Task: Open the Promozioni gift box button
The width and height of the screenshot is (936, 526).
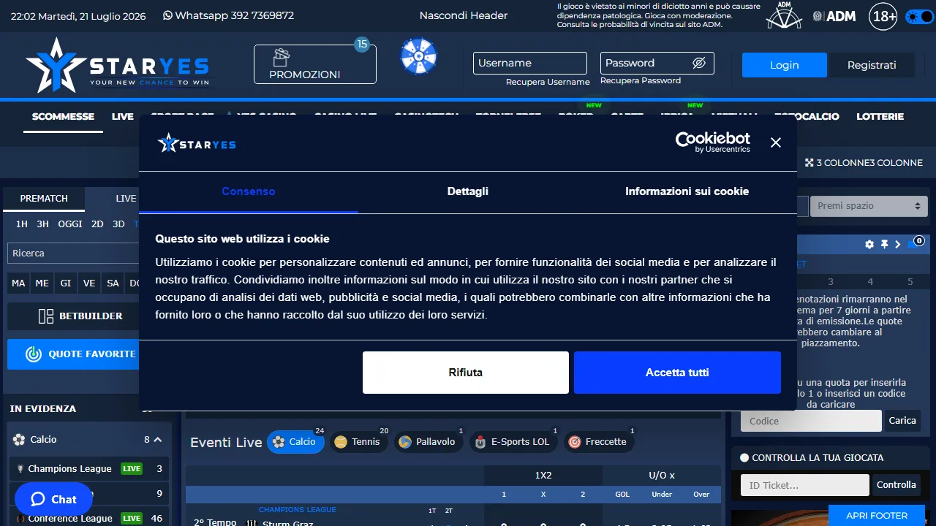Action: click(315, 64)
